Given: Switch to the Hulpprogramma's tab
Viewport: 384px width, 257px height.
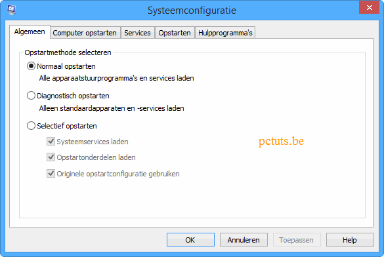Looking at the screenshot, I should (x=225, y=33).
